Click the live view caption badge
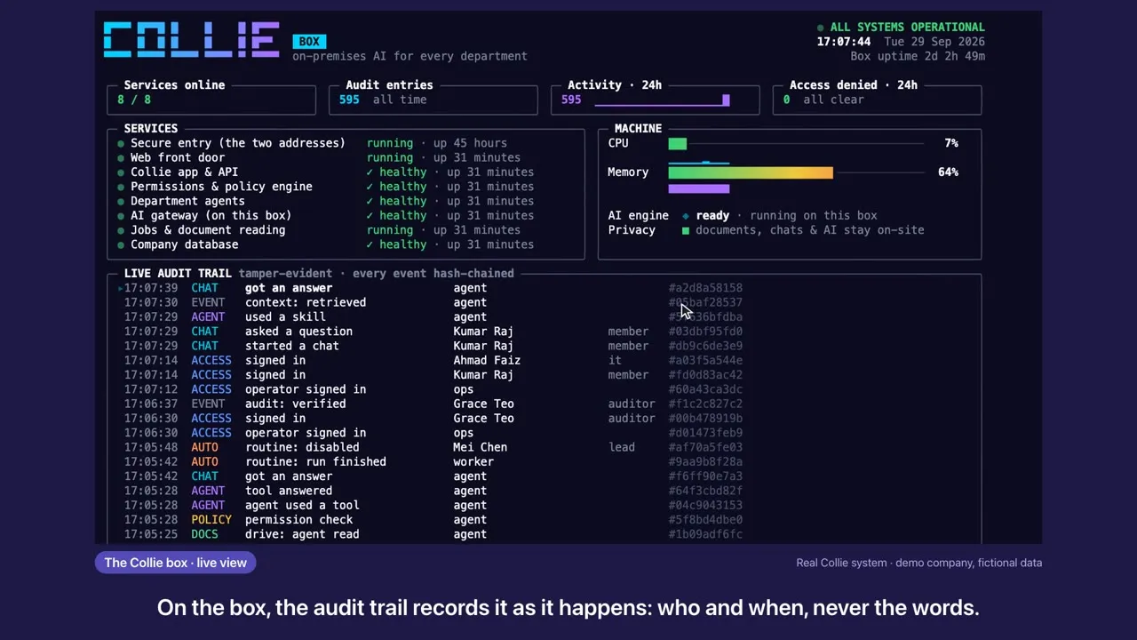1137x640 pixels. click(x=176, y=563)
